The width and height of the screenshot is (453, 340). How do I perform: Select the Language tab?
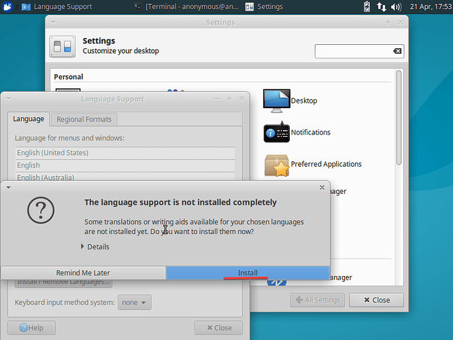(29, 119)
